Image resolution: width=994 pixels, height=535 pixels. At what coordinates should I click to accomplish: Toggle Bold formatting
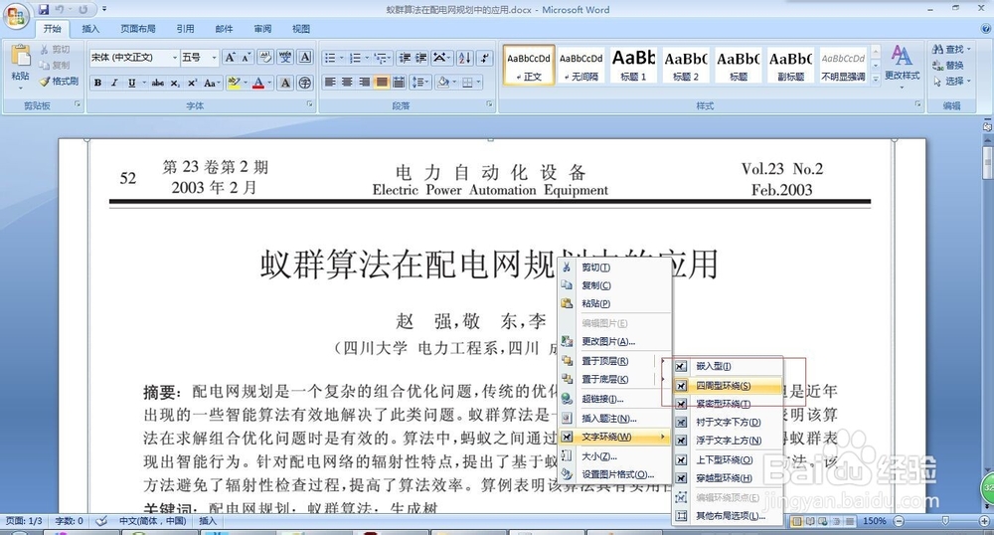(98, 83)
